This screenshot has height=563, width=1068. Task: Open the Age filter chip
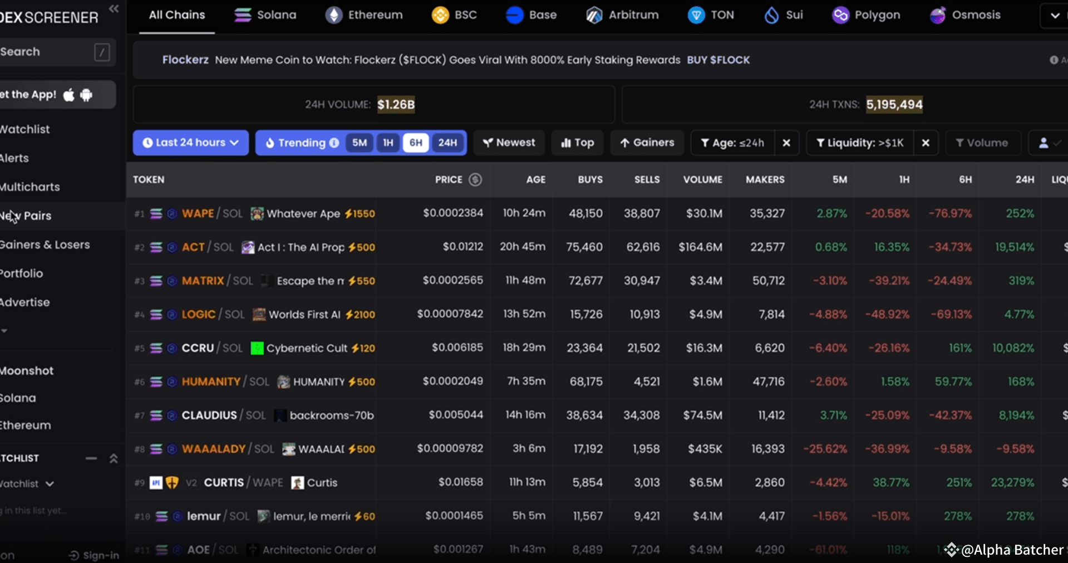733,143
